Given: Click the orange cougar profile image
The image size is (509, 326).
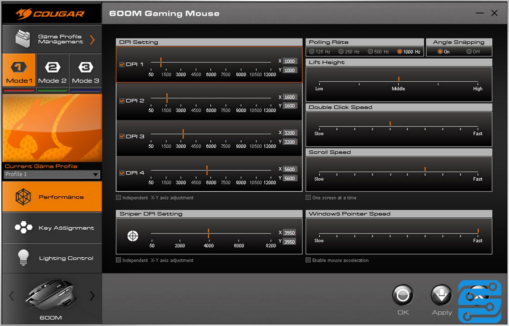Looking at the screenshot, I should [52, 128].
